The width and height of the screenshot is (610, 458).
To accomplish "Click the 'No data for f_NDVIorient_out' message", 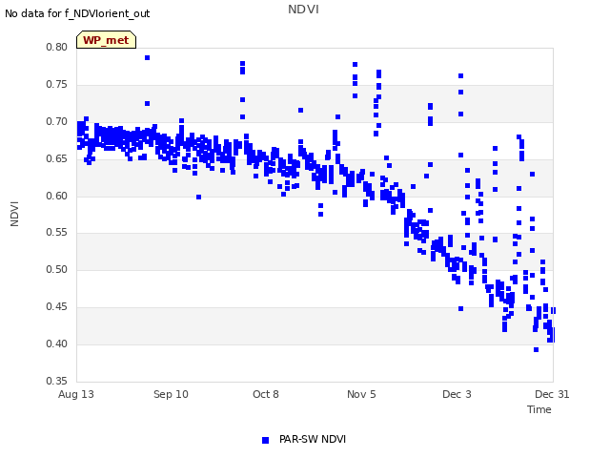I will [77, 13].
